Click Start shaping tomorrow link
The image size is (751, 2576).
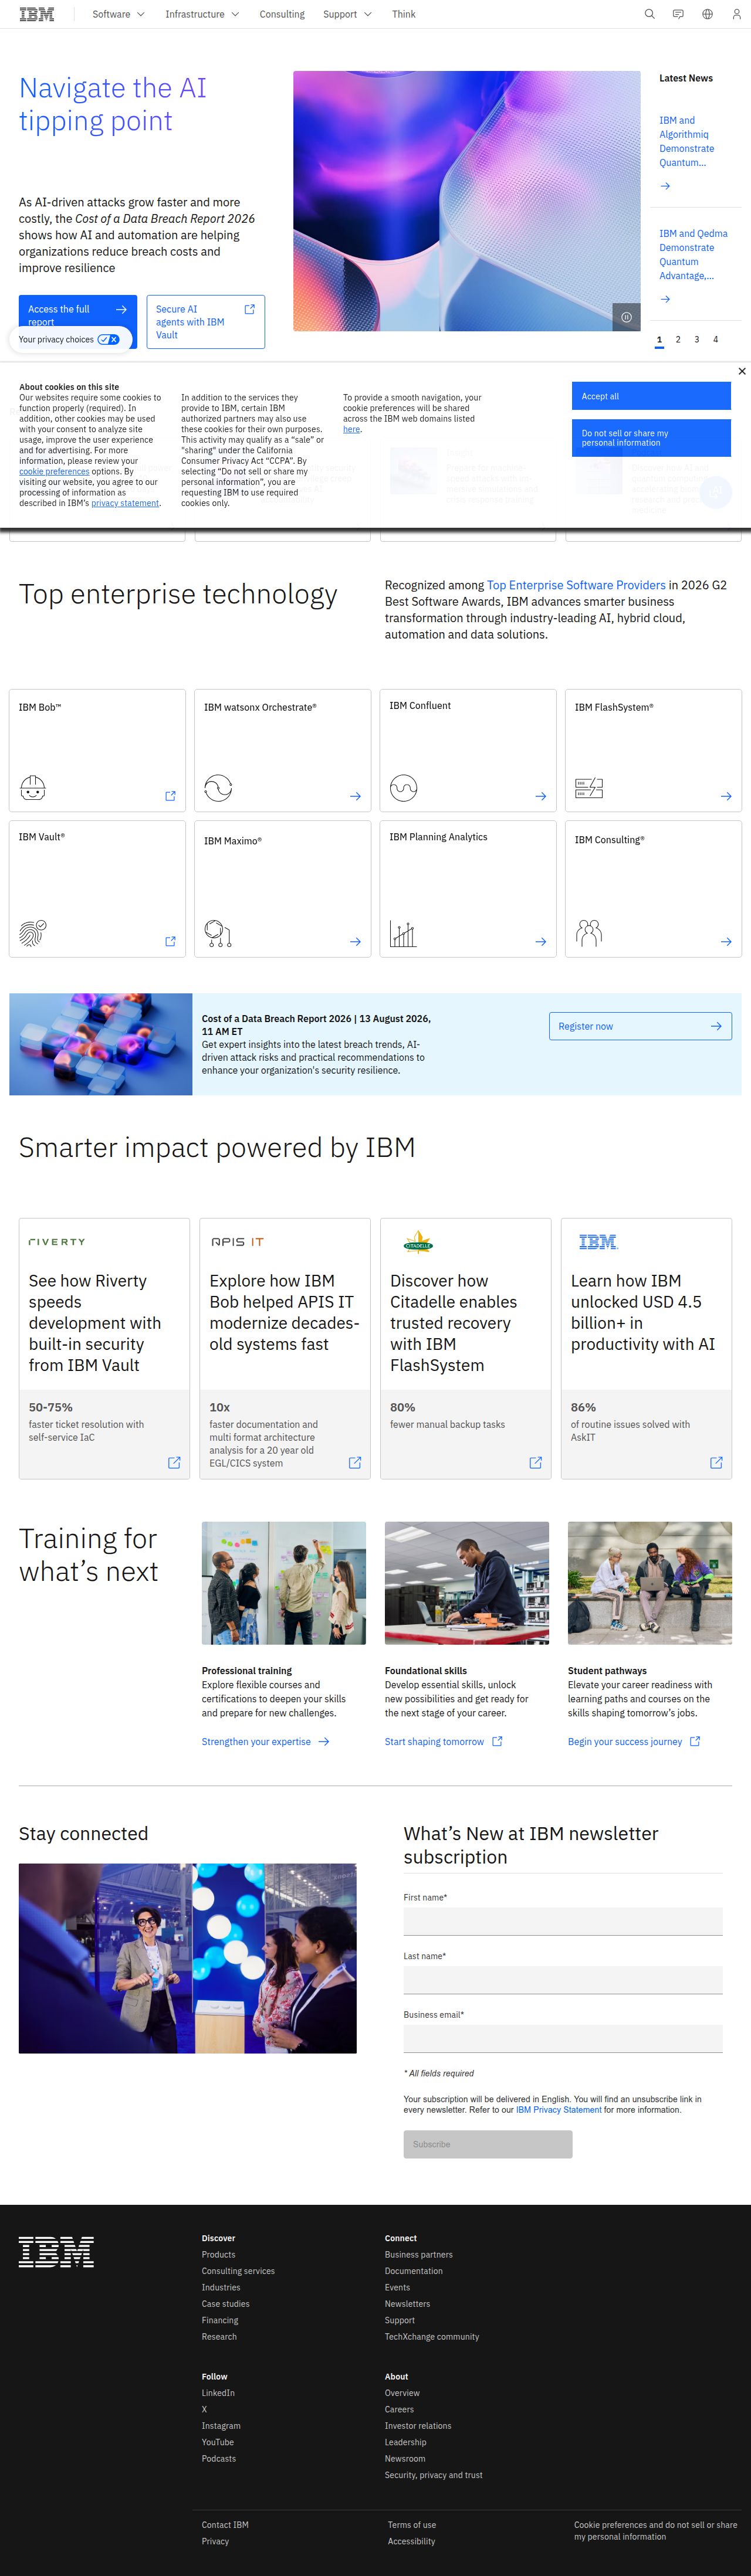[x=443, y=1741]
